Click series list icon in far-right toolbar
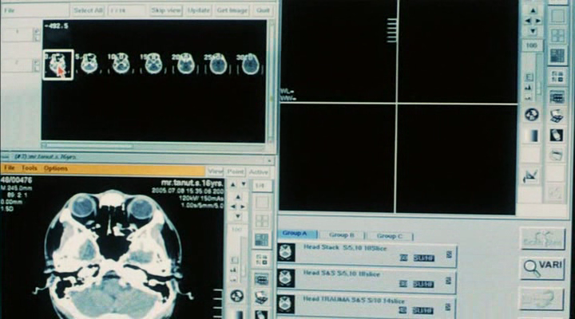 (x=557, y=97)
